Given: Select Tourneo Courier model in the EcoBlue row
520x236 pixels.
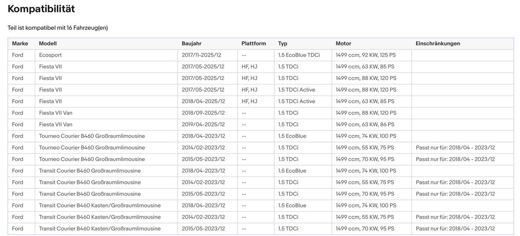Looking at the screenshot, I should (x=92, y=136).
